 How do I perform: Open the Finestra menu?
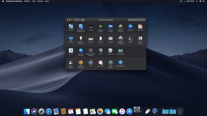40,1
